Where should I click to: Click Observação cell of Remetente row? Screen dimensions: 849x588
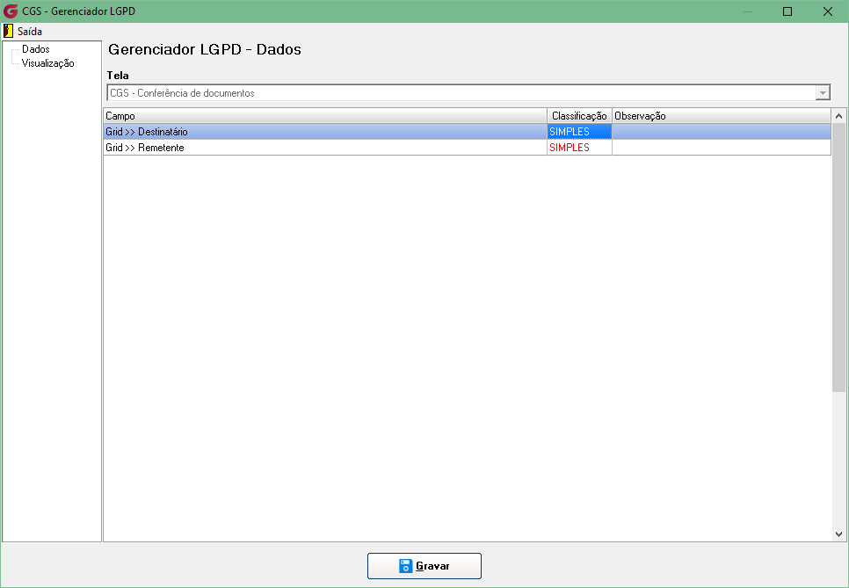722,148
